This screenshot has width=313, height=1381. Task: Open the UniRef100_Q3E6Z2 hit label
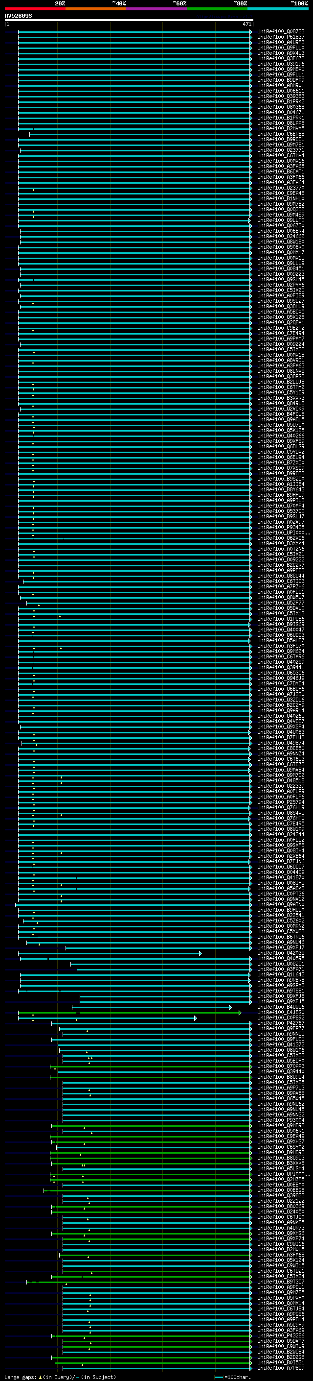point(280,58)
